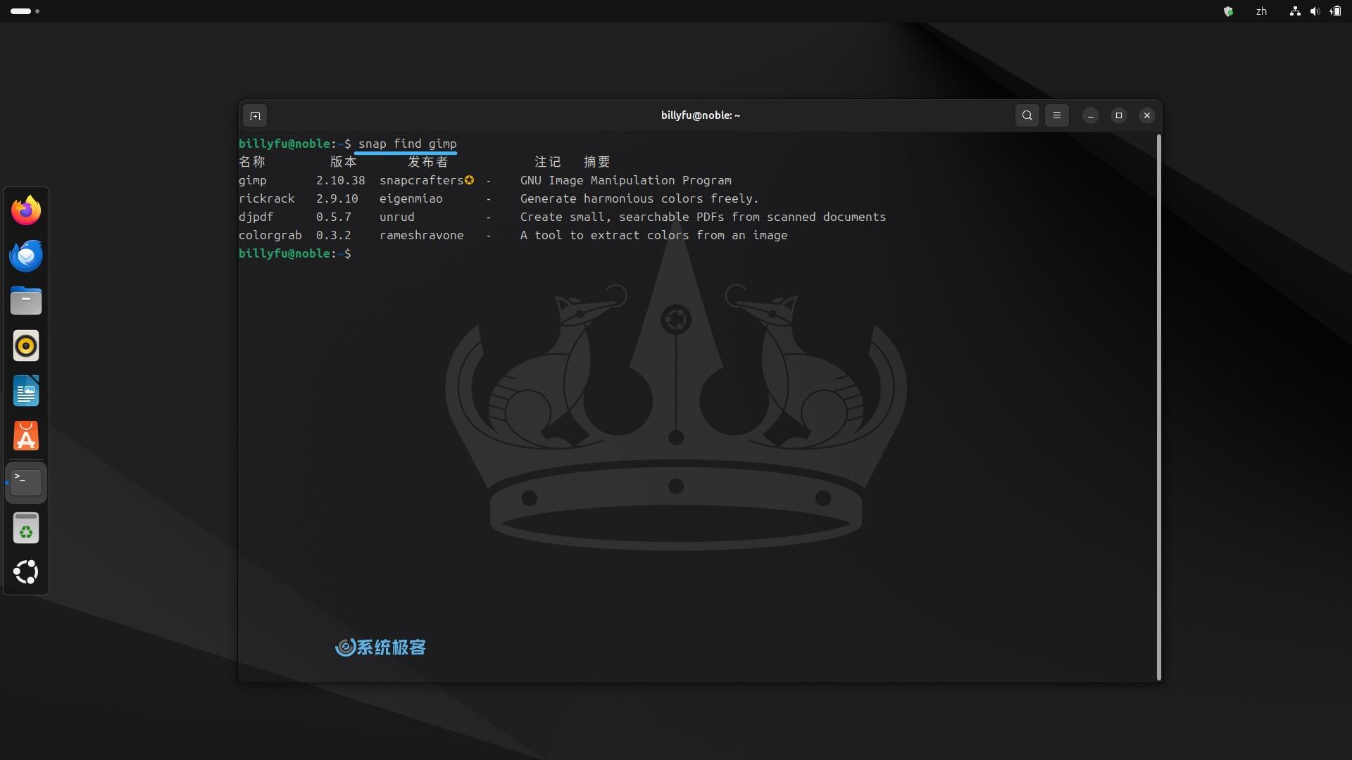Click the '注记' column header
The image size is (1352, 760).
548,162
